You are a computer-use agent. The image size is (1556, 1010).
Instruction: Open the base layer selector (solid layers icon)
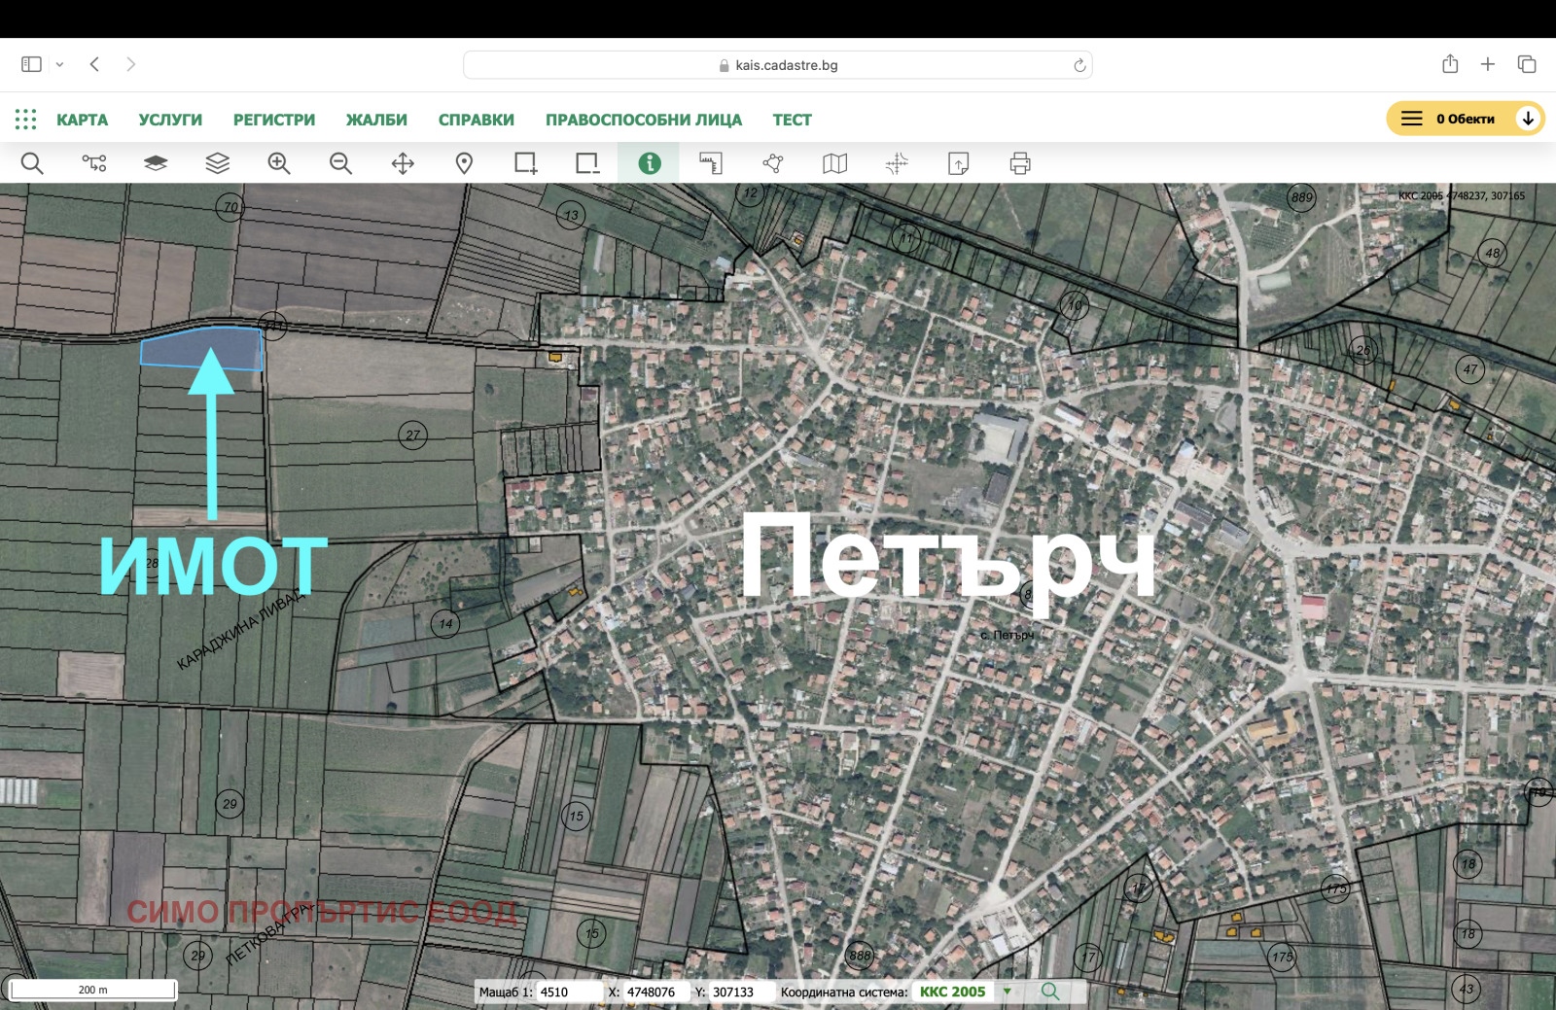click(156, 163)
